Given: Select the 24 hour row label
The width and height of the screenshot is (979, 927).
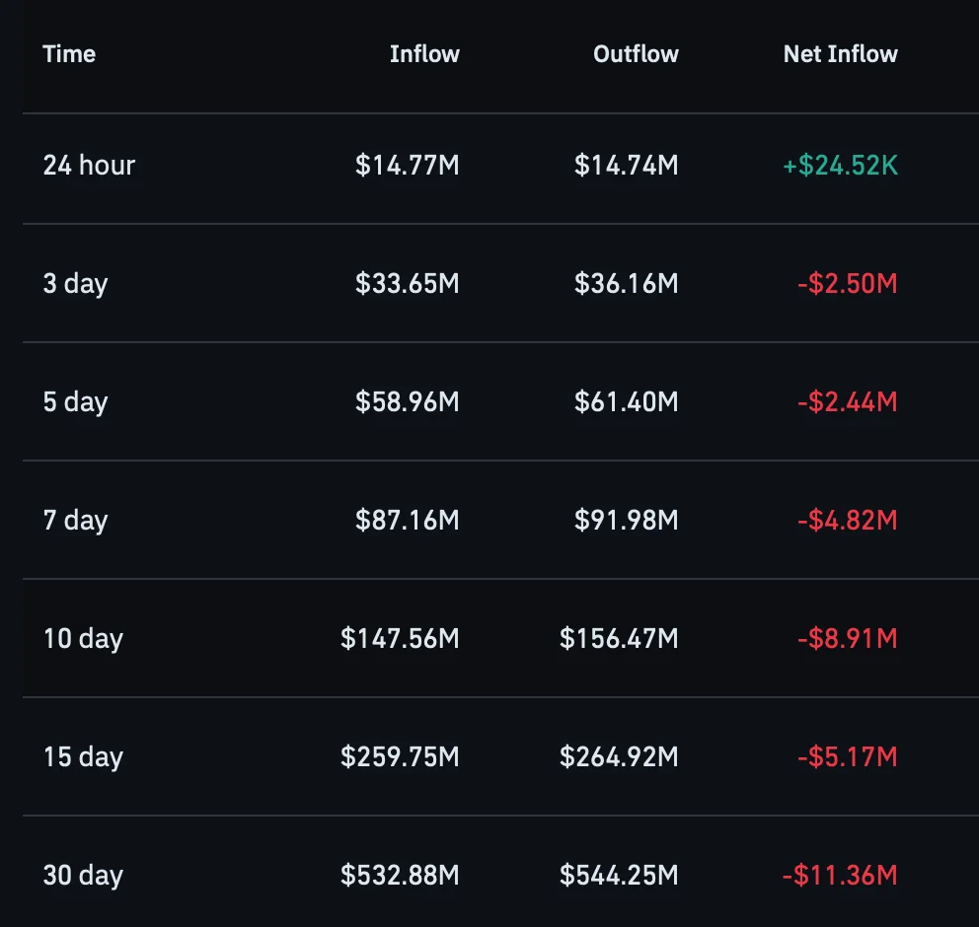Looking at the screenshot, I should point(89,166).
